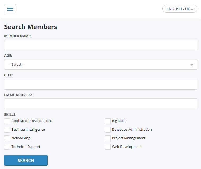This screenshot has height=169, width=201.
Task: Click the blue SEARCH button
Action: click(x=26, y=160)
